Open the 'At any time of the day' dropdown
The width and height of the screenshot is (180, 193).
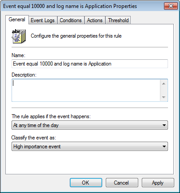pyautogui.click(x=90, y=125)
